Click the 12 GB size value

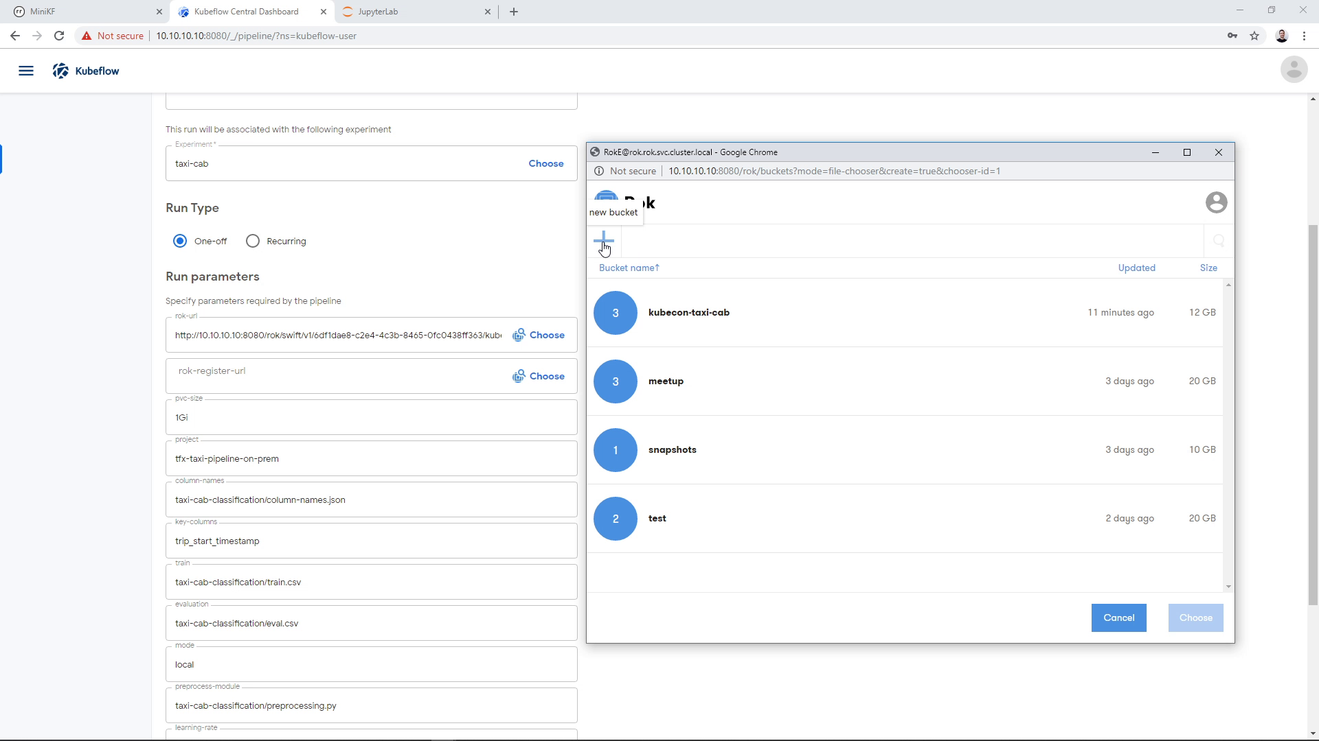click(x=1202, y=312)
